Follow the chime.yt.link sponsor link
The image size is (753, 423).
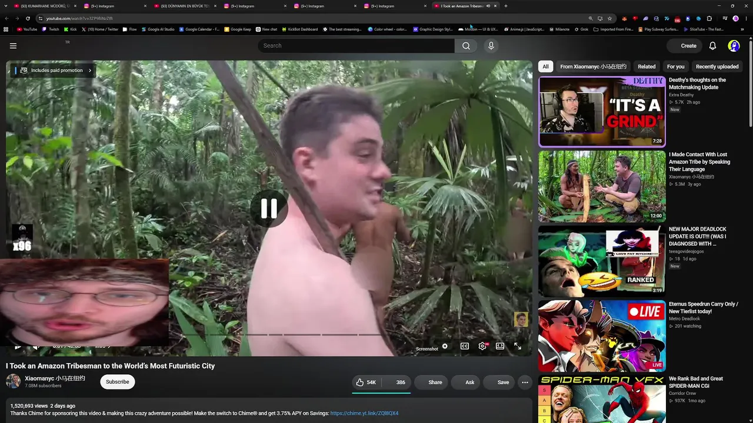pos(364,414)
